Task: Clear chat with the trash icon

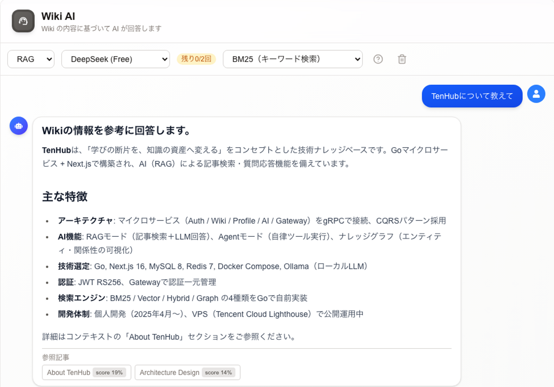Action: click(402, 59)
